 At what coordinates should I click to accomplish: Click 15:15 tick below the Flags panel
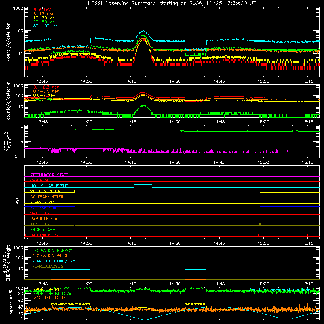(x=307, y=243)
